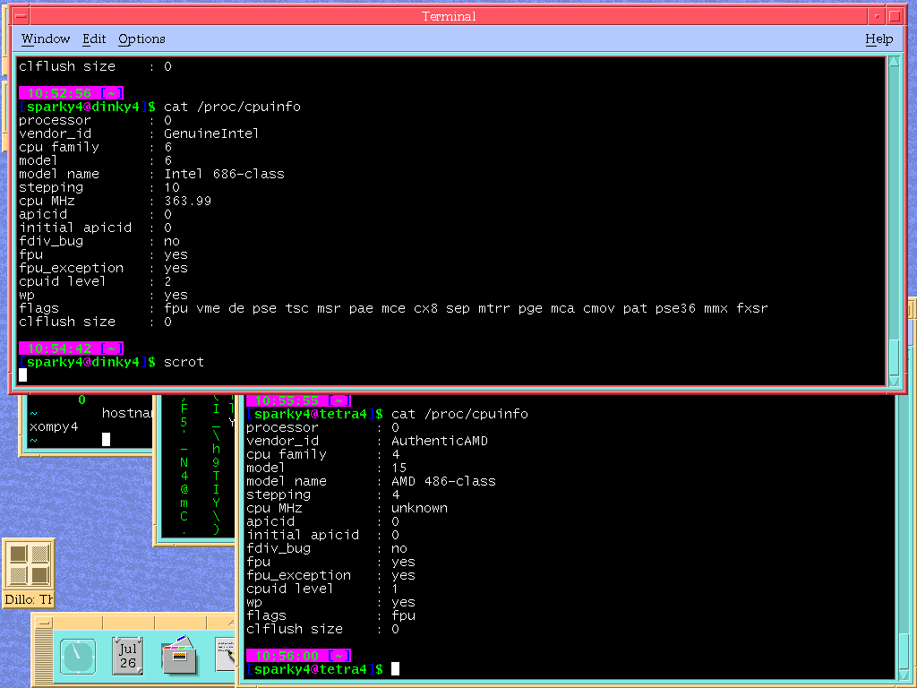This screenshot has height=688, width=917.
Task: Click the dinky4 terminal scrollbar up arrow
Action: point(893,62)
